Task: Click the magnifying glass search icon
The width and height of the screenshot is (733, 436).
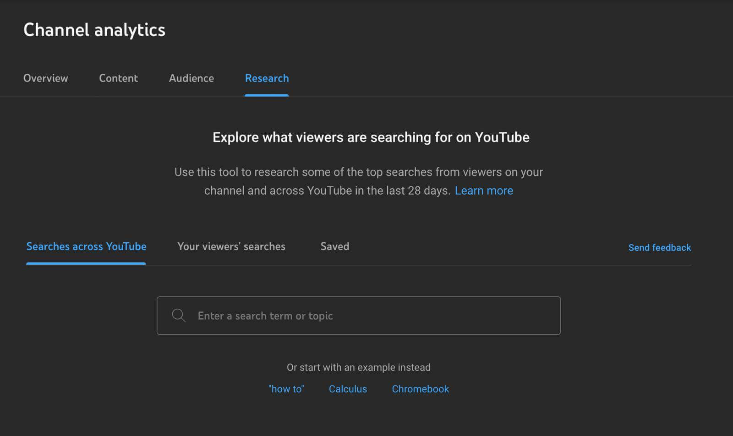Action: (179, 316)
